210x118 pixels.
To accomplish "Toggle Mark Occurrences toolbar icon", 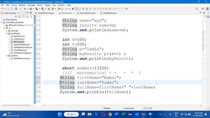I will 76,9.
